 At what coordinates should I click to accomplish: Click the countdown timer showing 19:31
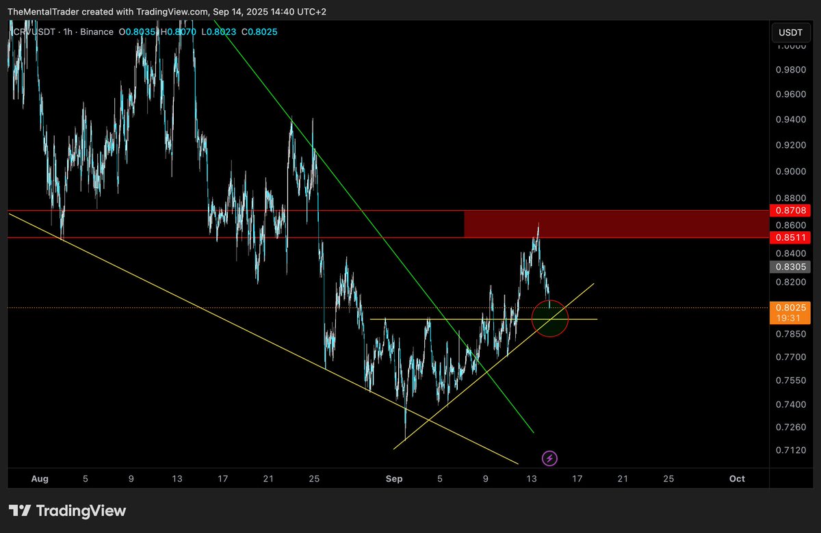pos(790,317)
